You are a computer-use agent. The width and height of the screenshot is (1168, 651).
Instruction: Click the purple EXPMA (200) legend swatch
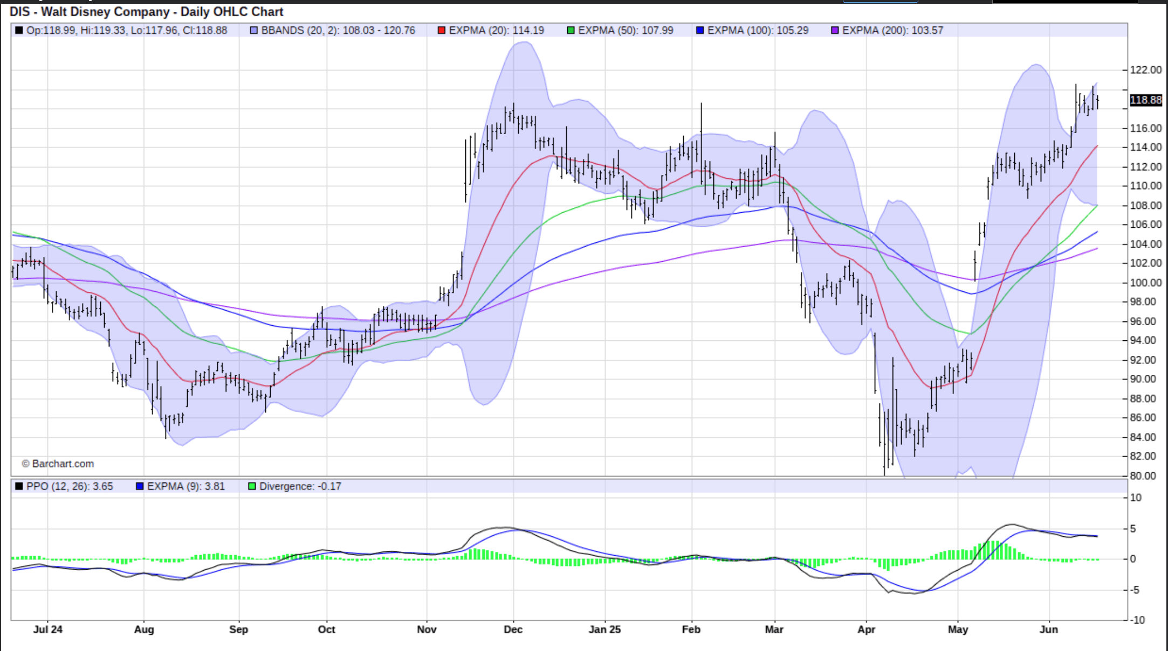point(835,30)
